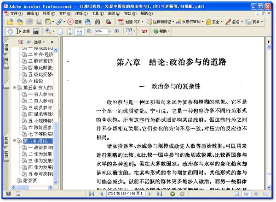Switch to the 附件 side tab

point(6,141)
